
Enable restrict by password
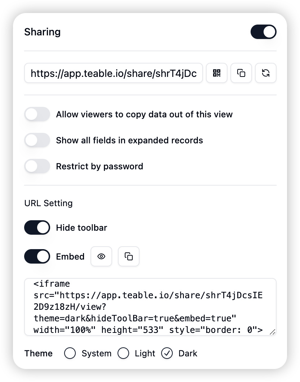(37, 166)
